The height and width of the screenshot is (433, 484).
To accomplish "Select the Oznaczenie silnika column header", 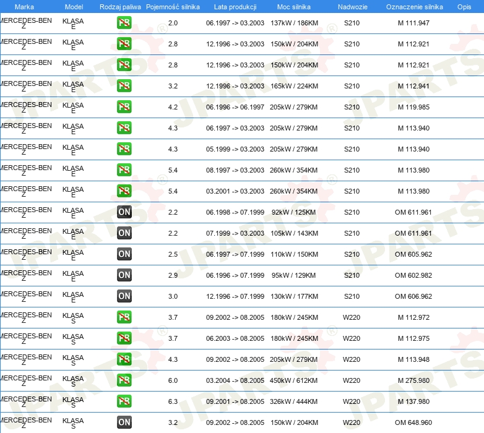I will coord(414,6).
